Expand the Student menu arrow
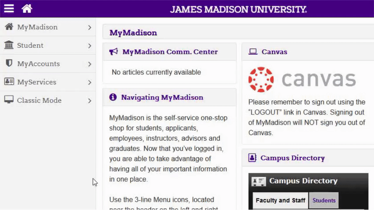 click(90, 45)
